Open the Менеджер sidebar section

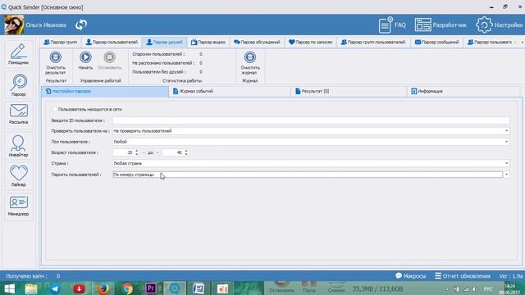[x=18, y=206]
